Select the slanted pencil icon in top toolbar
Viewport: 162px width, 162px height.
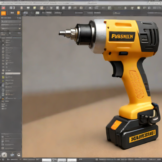pos(85,8)
